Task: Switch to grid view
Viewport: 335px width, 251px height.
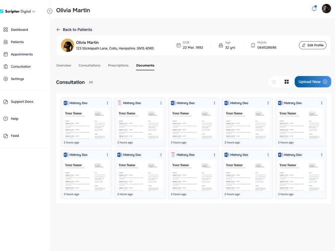Action: click(x=286, y=82)
